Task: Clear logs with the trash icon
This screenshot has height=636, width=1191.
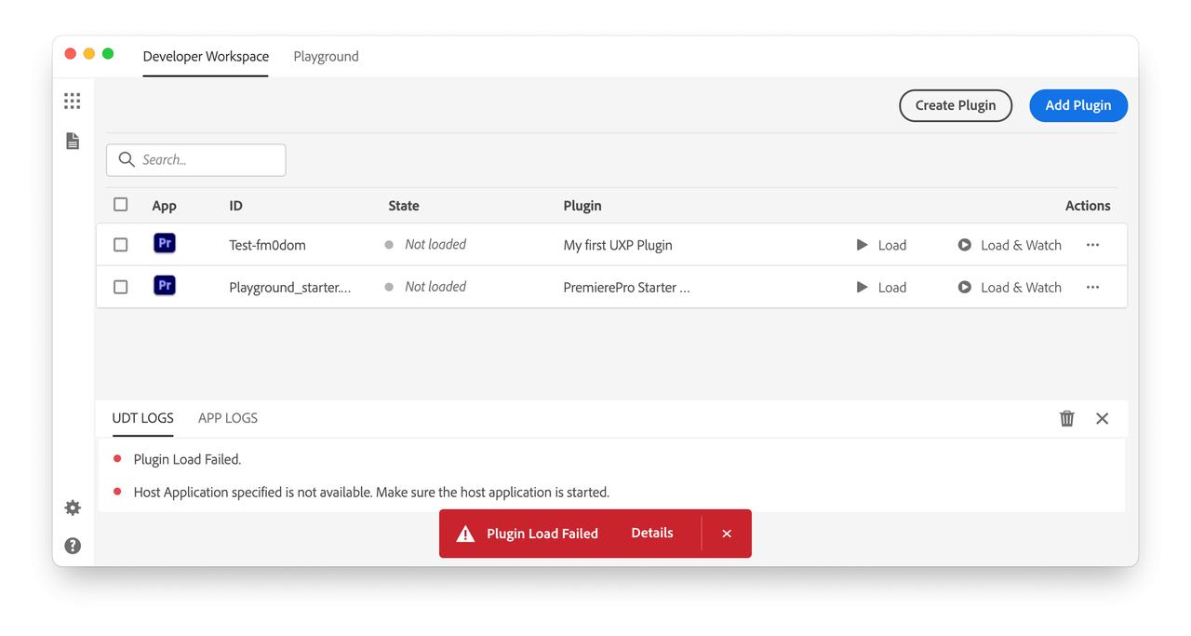Action: tap(1067, 419)
